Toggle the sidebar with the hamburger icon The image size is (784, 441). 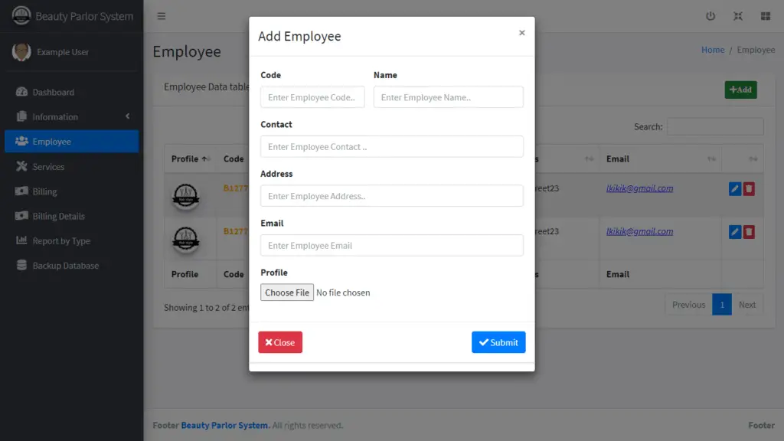click(x=161, y=15)
